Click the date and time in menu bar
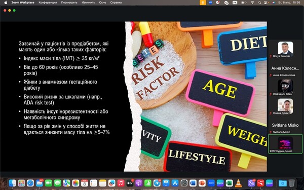The width and height of the screenshot is (304, 190). pyautogui.click(x=289, y=3)
